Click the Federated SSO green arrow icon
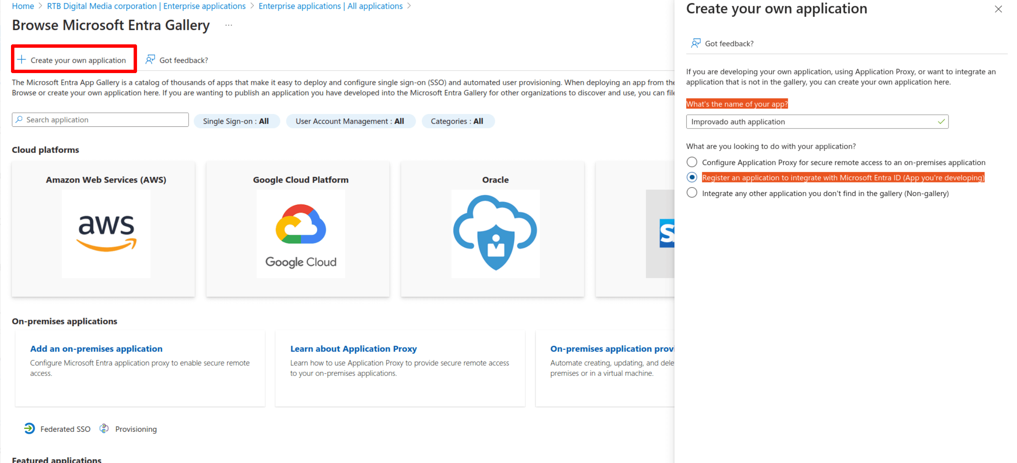 [29, 428]
